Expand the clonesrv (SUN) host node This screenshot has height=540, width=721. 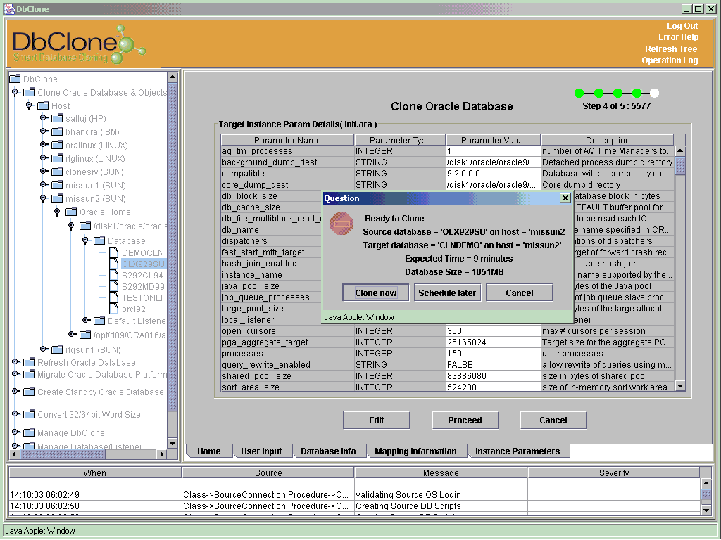(x=44, y=172)
